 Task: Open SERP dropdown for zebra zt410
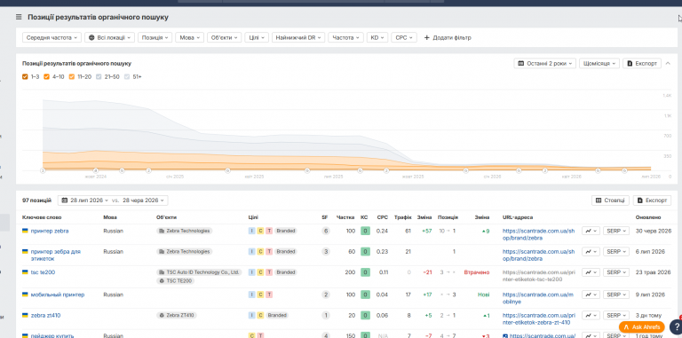tap(616, 315)
